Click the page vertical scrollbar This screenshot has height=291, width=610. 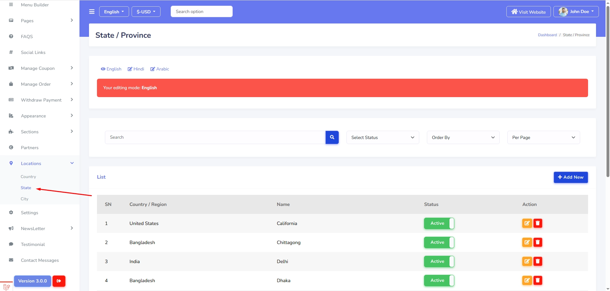tap(608, 92)
